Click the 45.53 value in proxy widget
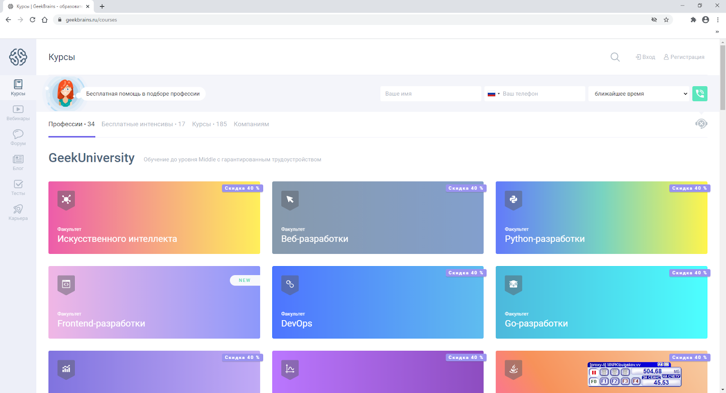Screen dimensions: 726x393 coord(661,383)
